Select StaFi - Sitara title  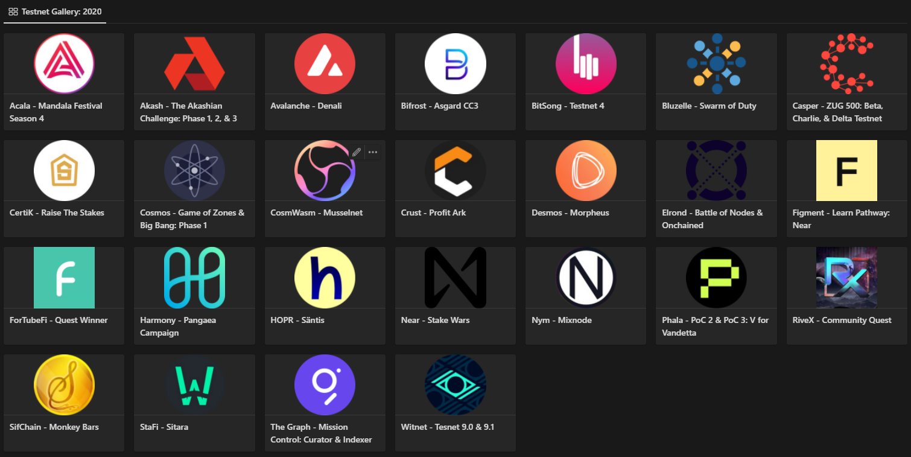click(164, 427)
